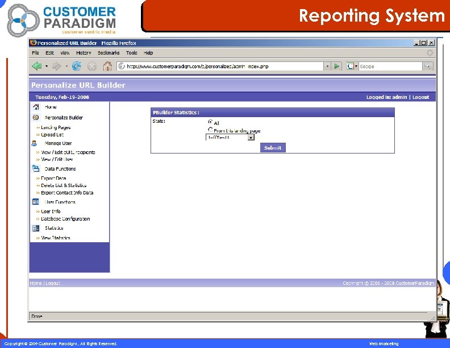450x348 pixels.
Task: Open the Help menu
Action: (148, 53)
